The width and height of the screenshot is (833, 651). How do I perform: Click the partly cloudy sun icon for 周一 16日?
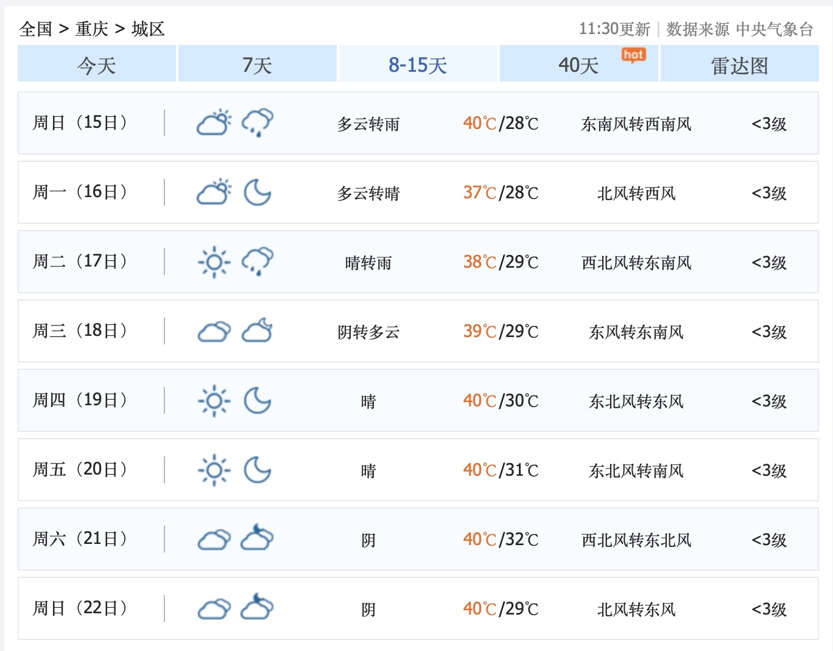[x=214, y=192]
